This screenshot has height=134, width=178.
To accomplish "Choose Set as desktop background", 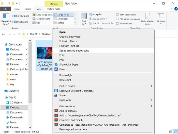I will tap(103, 51).
